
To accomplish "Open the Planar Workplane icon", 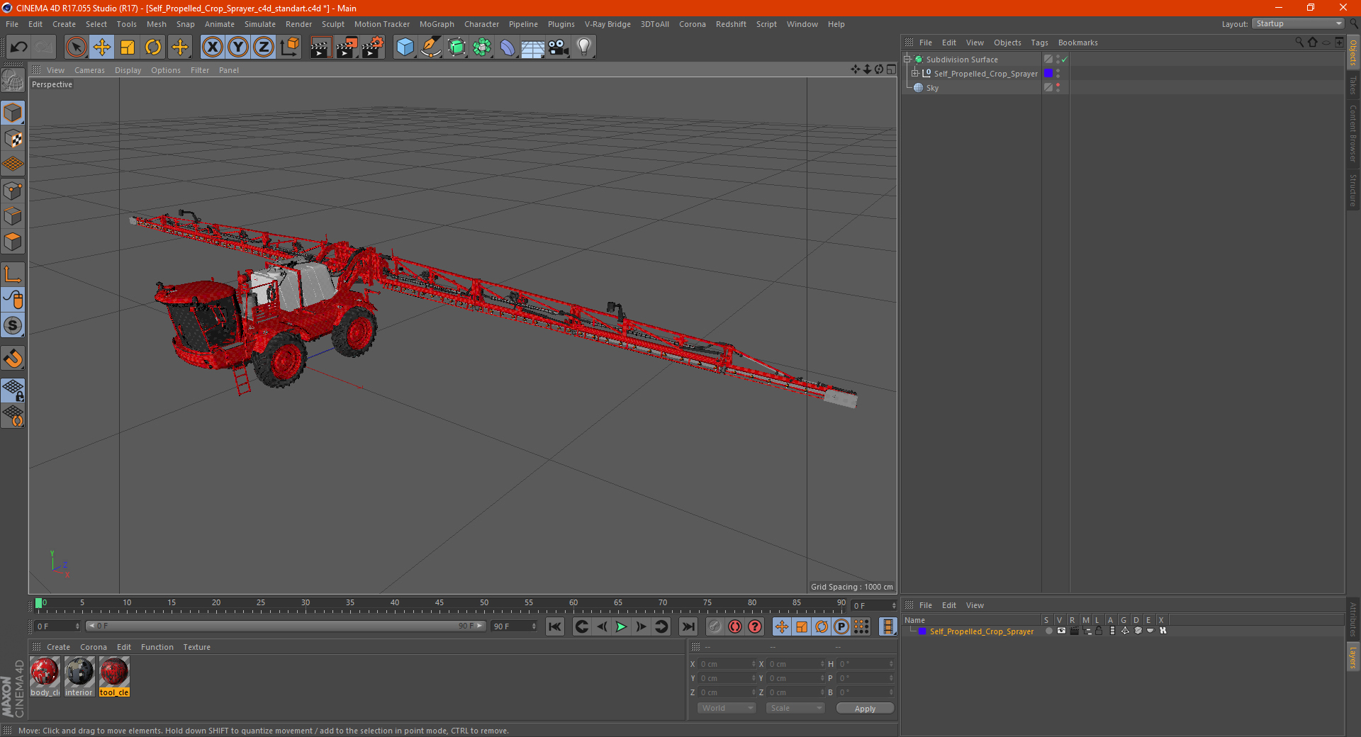I will point(13,416).
